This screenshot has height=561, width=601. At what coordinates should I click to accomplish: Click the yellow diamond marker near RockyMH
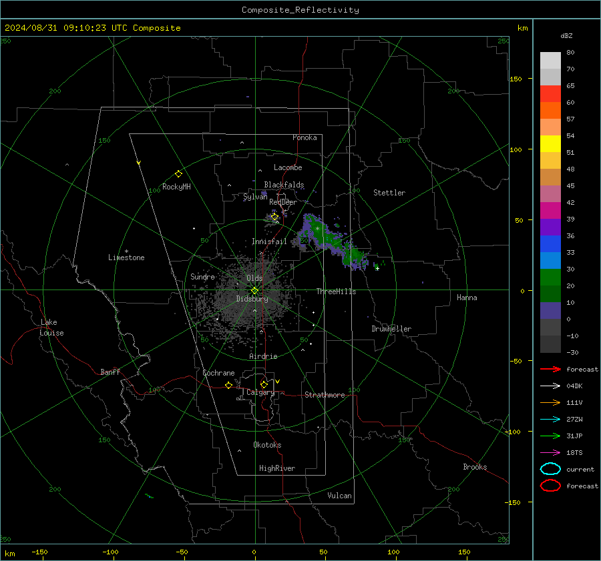[178, 174]
